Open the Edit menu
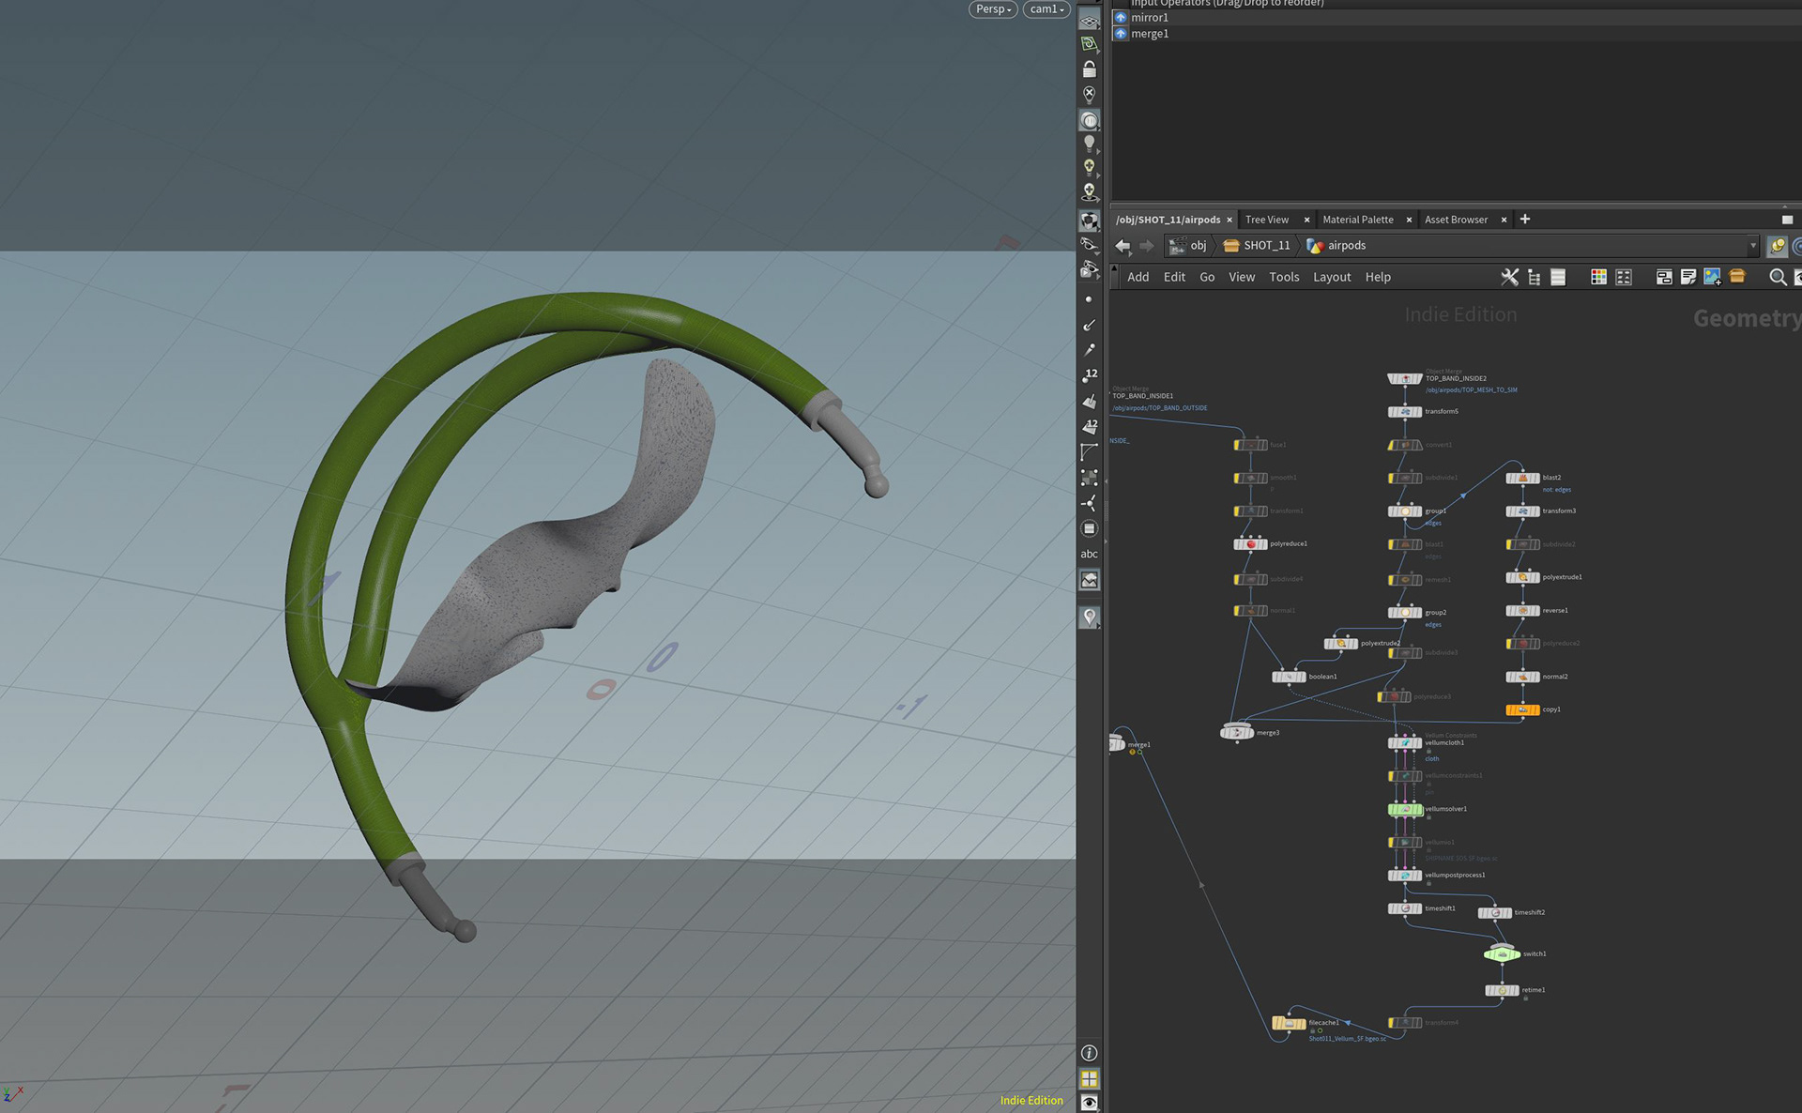The height and width of the screenshot is (1113, 1802). (x=1174, y=277)
